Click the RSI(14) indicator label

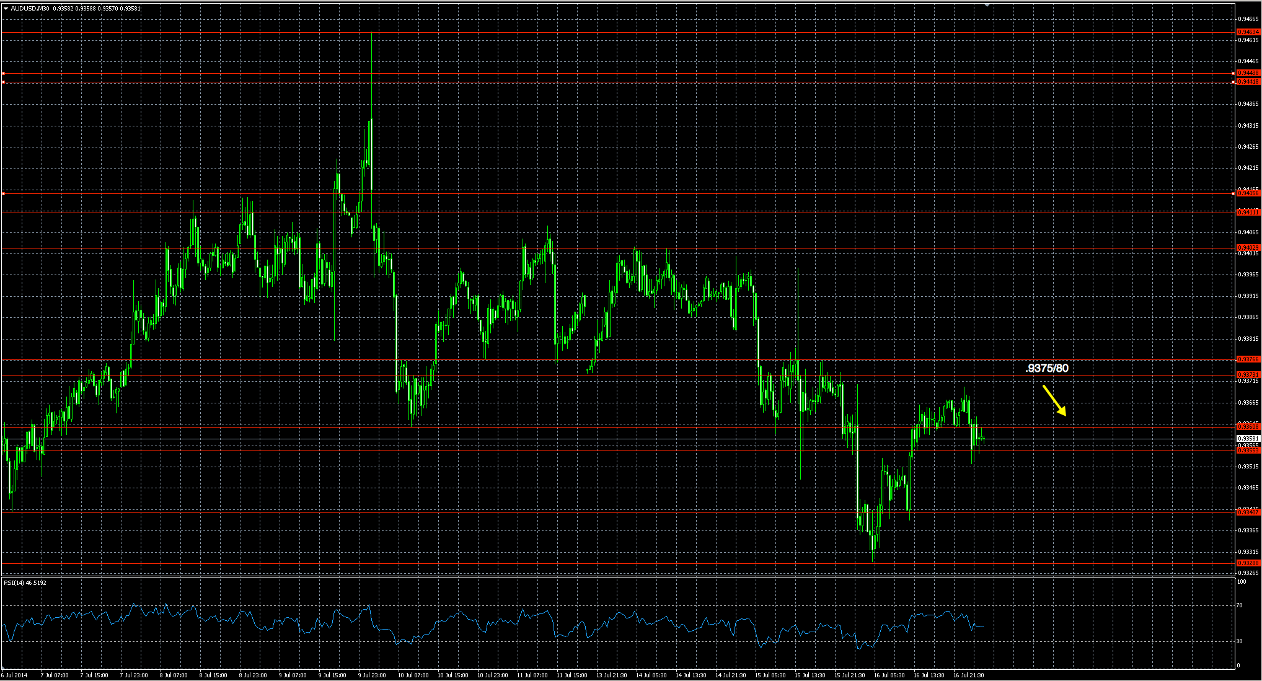(x=25, y=583)
